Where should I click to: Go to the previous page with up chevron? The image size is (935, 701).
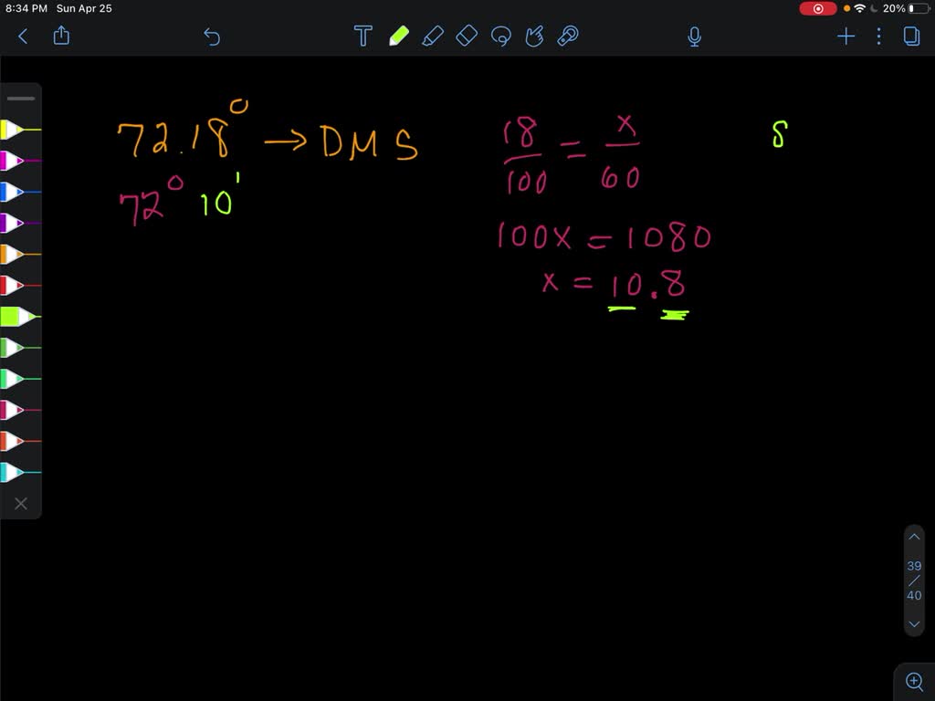(914, 537)
